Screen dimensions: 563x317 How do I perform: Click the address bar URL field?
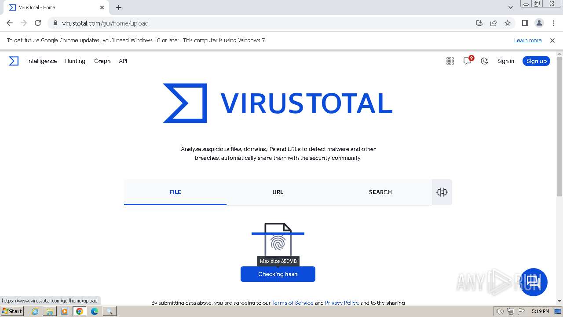(x=264, y=23)
